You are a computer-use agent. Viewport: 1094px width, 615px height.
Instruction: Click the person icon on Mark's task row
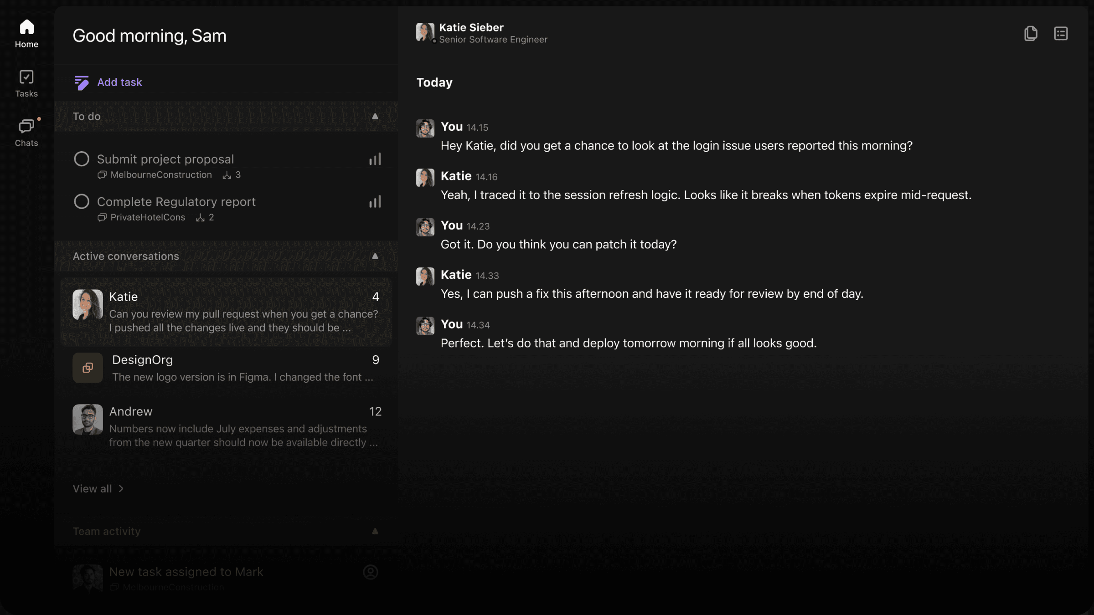371,572
